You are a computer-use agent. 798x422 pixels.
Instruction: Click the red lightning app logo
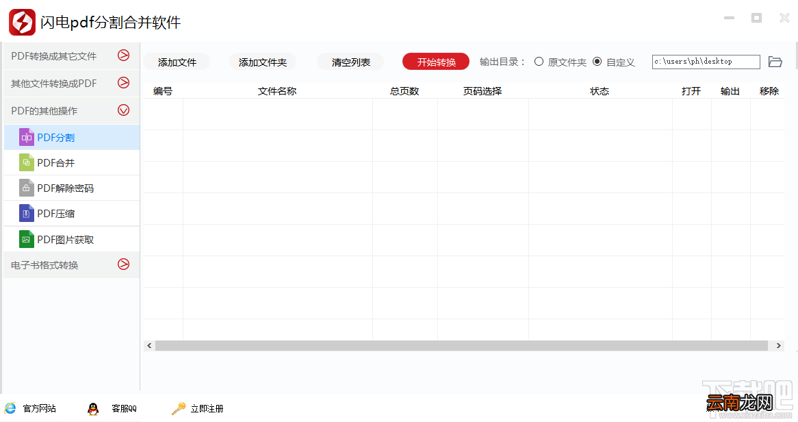click(x=22, y=23)
